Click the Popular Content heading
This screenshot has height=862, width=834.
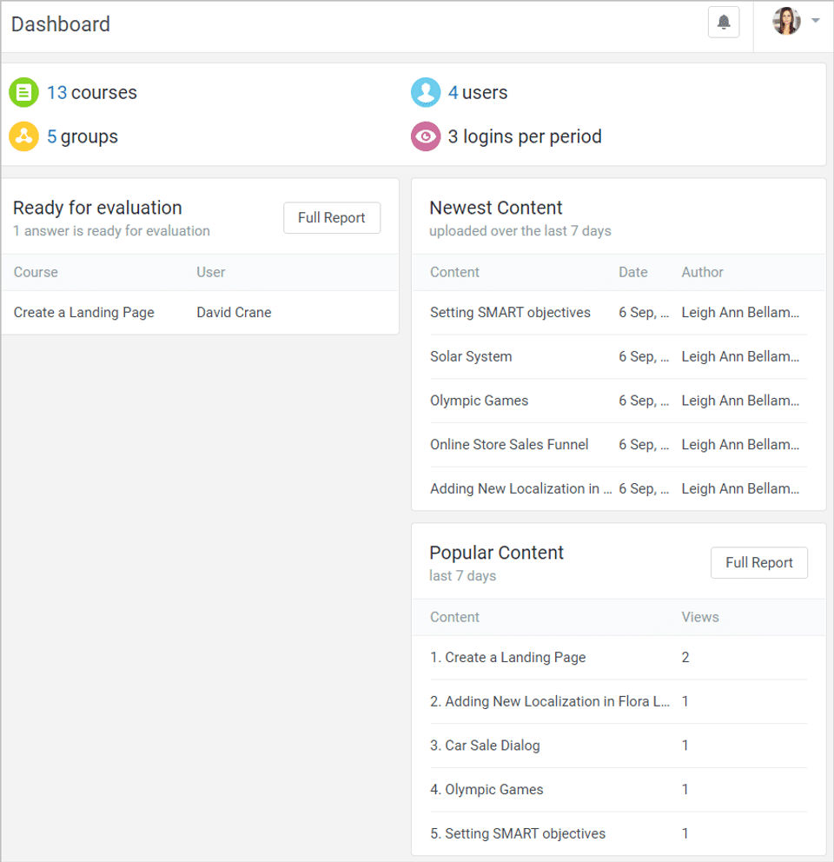tap(496, 553)
